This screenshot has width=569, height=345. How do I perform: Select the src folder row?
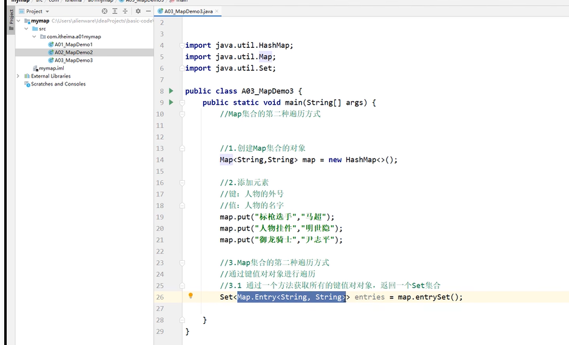(x=84, y=28)
